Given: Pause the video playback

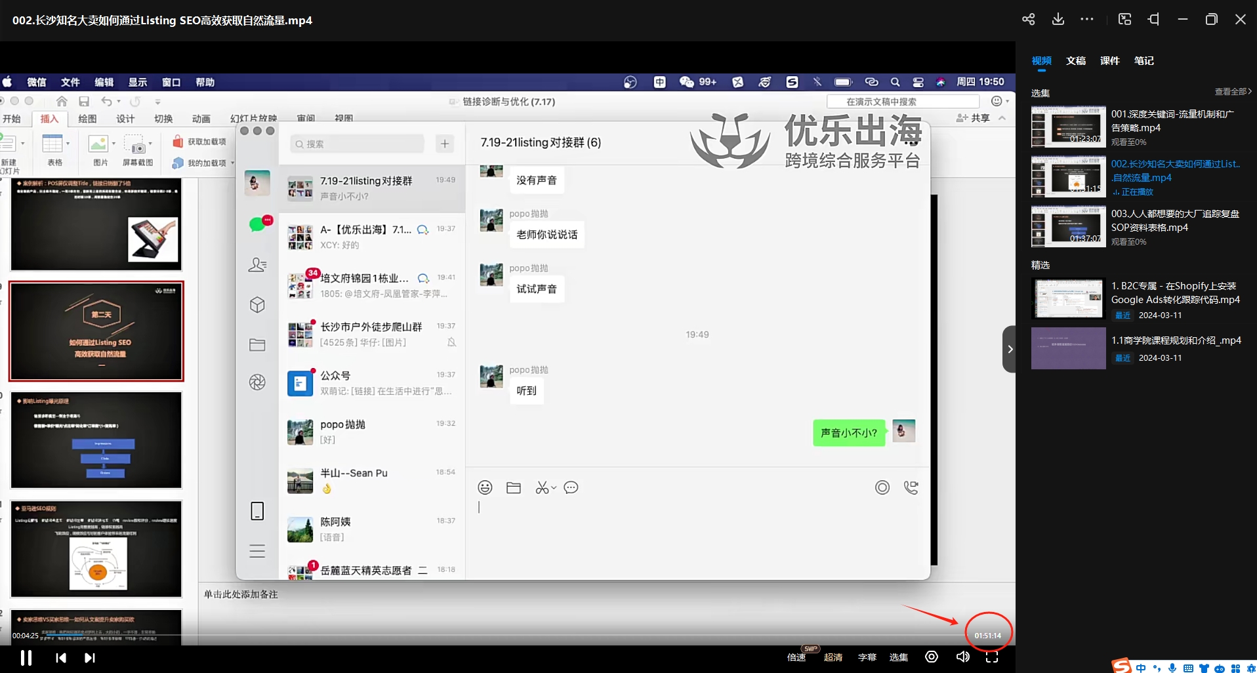Looking at the screenshot, I should [x=26, y=657].
